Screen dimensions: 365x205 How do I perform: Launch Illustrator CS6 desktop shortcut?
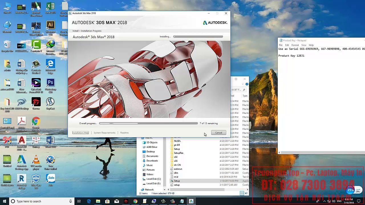50,28
